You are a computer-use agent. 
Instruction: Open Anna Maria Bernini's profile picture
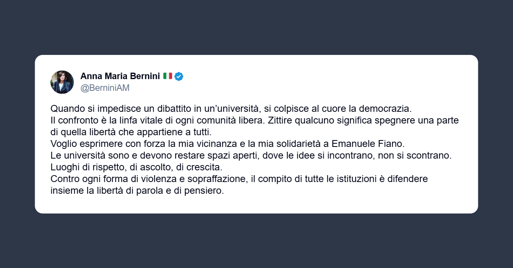coord(62,82)
